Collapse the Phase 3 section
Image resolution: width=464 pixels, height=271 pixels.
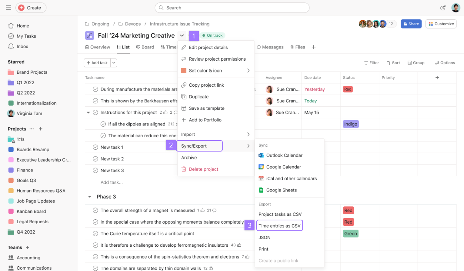click(x=90, y=196)
